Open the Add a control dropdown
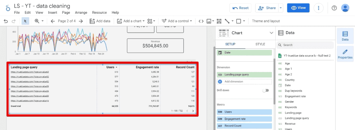 point(177,21)
